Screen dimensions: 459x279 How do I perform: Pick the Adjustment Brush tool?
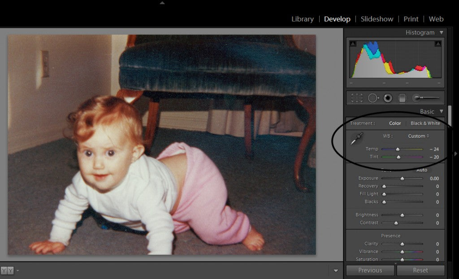[426, 98]
